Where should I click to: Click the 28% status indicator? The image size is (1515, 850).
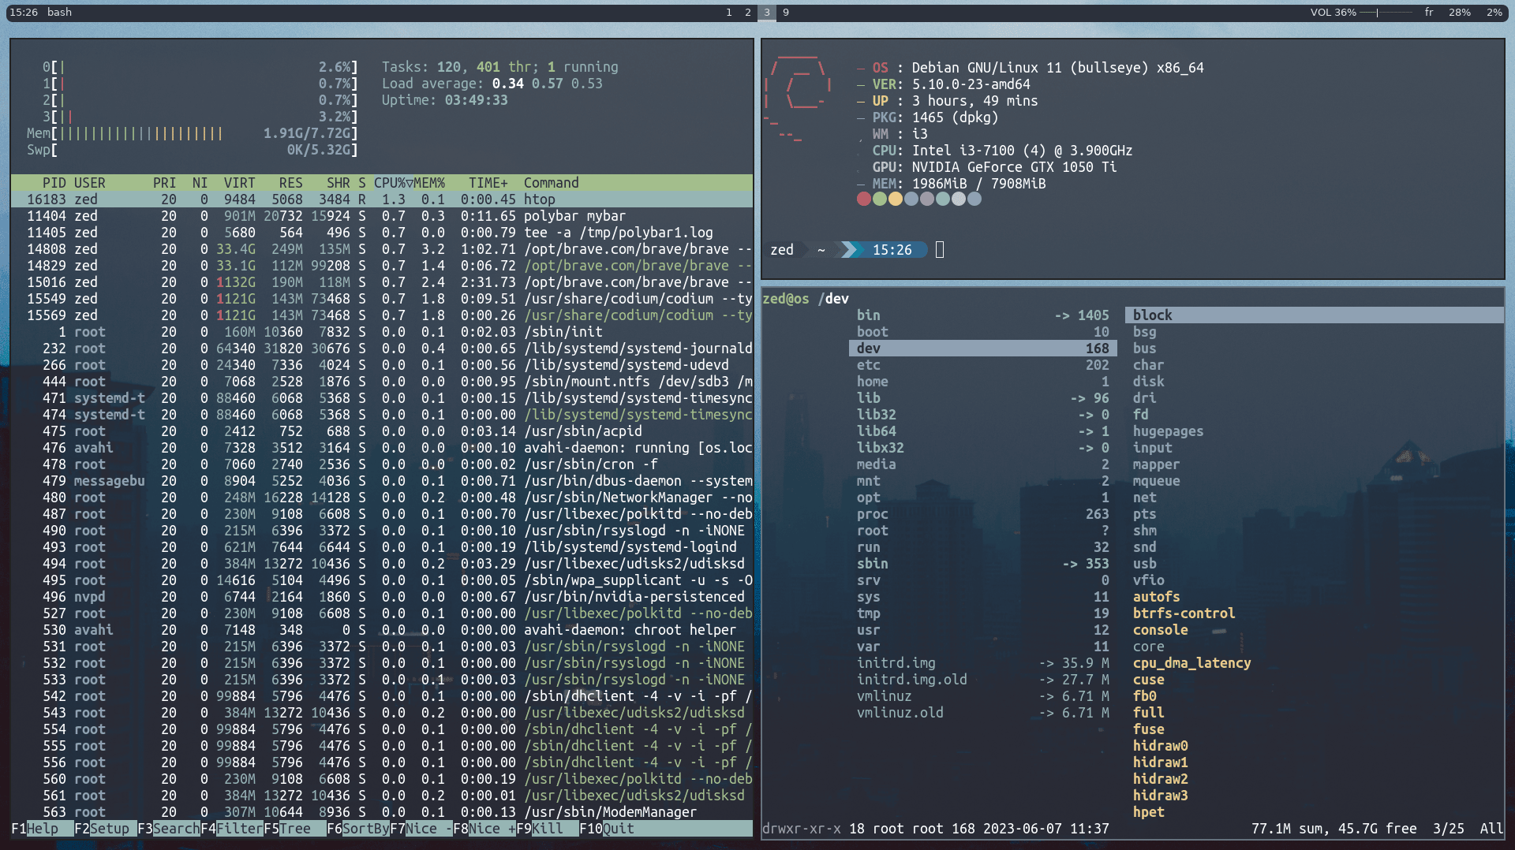[1459, 13]
